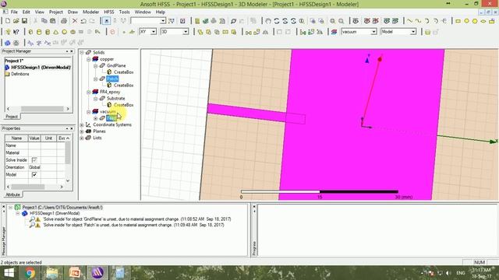Click the material layers icon beside vacuum

334,32
